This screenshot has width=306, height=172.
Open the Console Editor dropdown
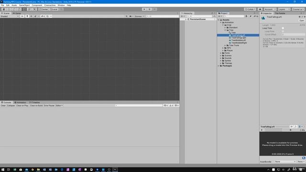coord(59,106)
